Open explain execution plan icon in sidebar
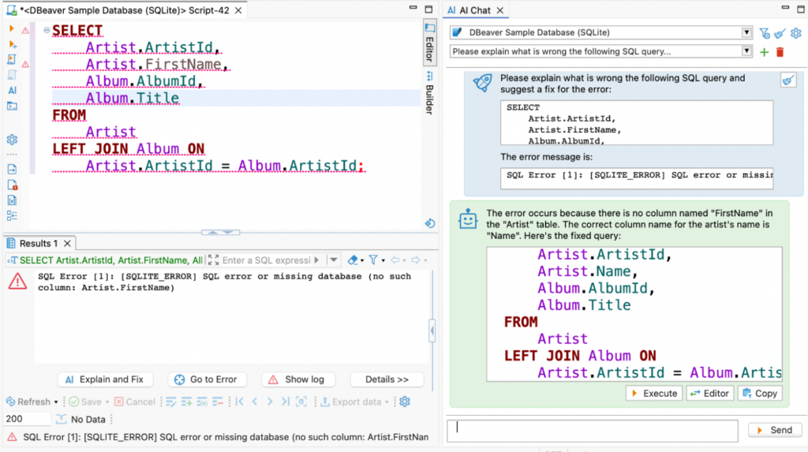This screenshot has width=808, height=452. pyautogui.click(x=12, y=75)
